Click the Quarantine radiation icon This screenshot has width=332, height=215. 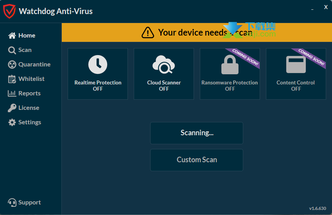12,64
